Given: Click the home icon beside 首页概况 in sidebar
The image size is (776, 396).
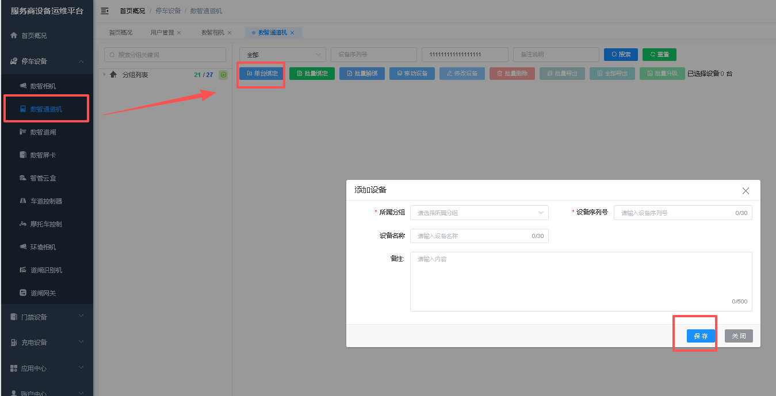Looking at the screenshot, I should tap(14, 35).
